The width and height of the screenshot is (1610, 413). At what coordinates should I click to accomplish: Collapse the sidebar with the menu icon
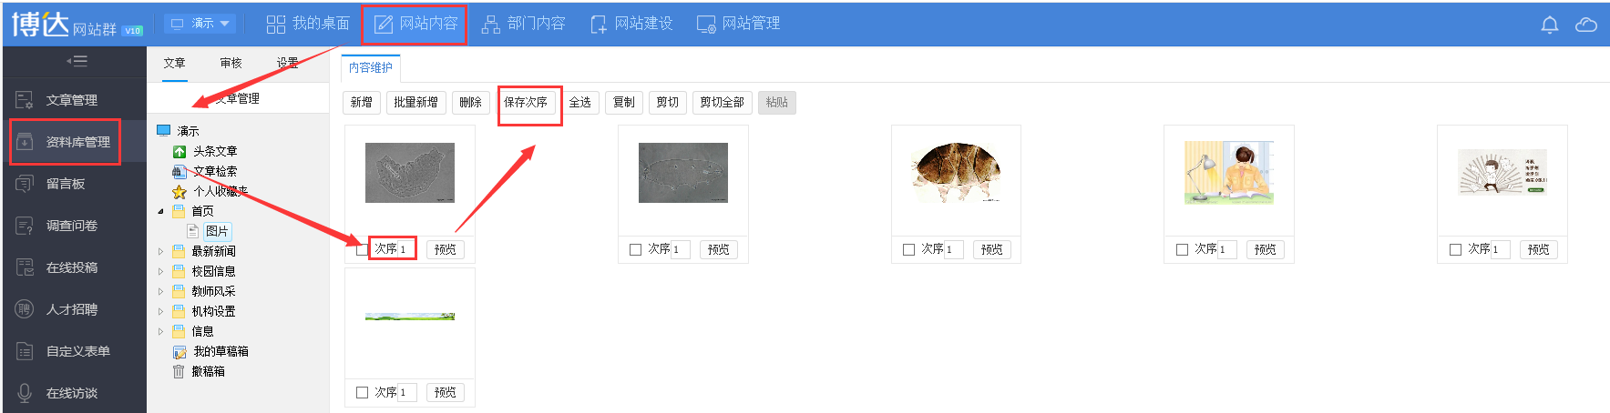point(77,61)
